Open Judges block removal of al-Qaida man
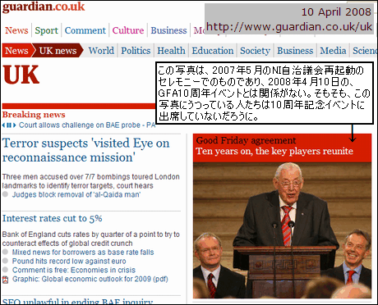378x305 pixels. 76,194
